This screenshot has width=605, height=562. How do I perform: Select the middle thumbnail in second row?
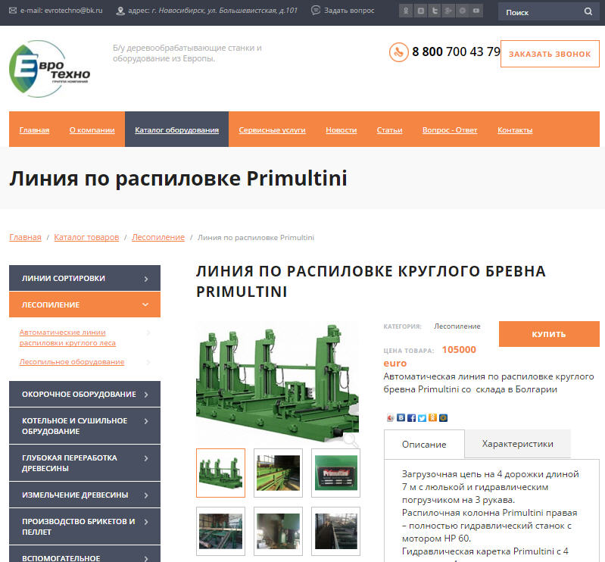click(278, 531)
